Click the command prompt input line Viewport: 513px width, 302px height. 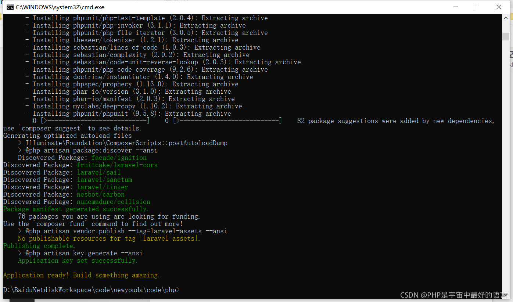point(91,290)
